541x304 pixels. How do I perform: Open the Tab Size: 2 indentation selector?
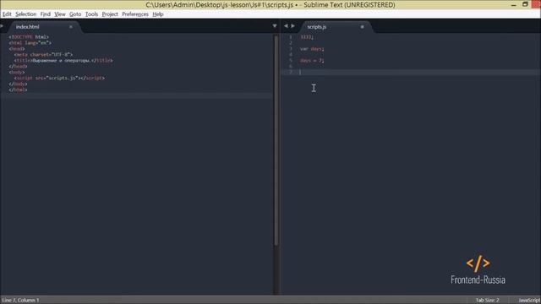point(487,301)
